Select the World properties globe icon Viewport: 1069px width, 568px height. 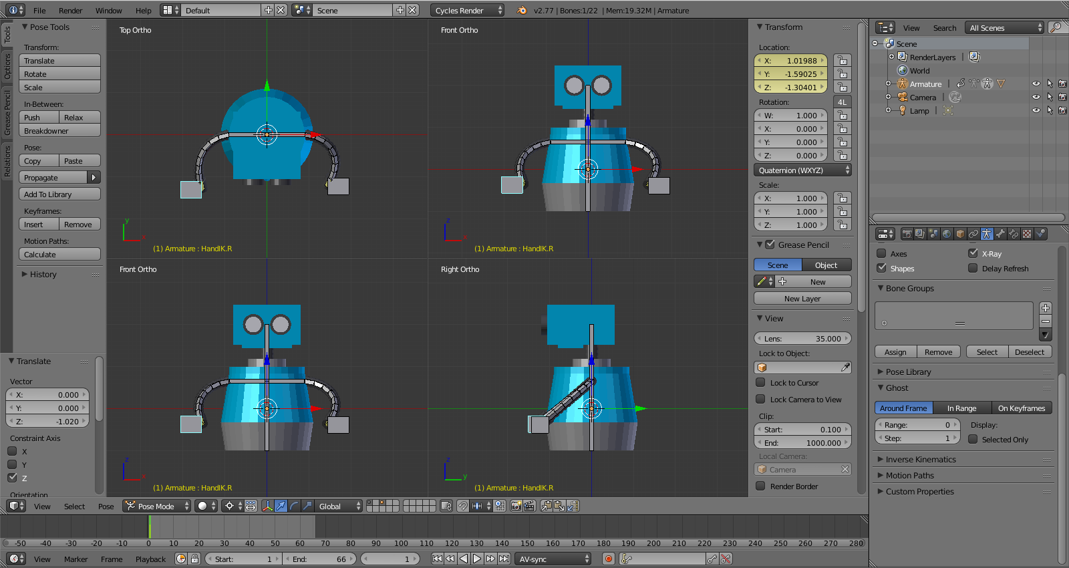tap(947, 234)
